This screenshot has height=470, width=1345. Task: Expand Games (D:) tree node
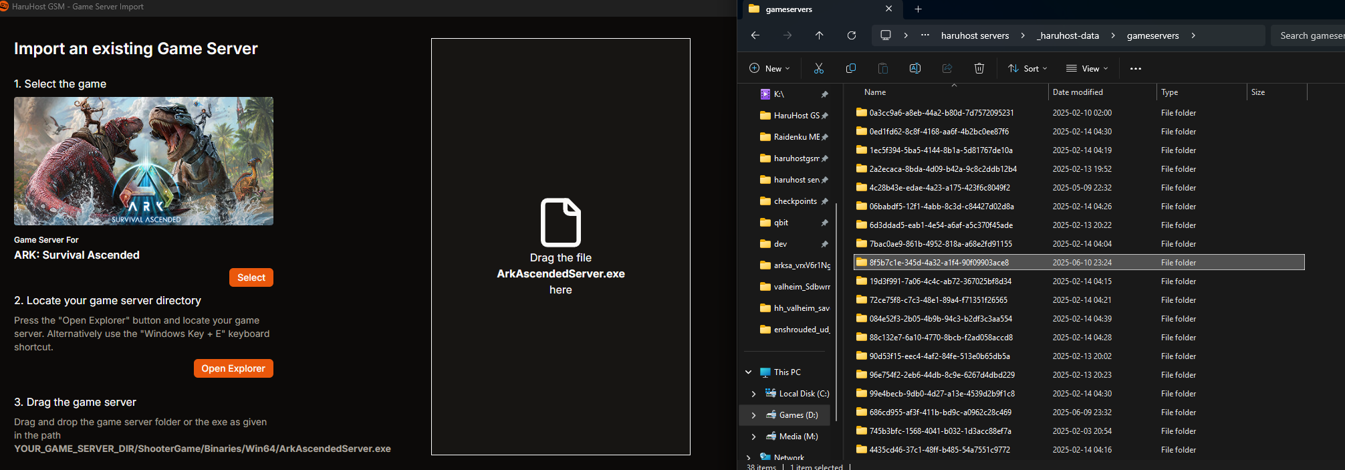click(754, 415)
